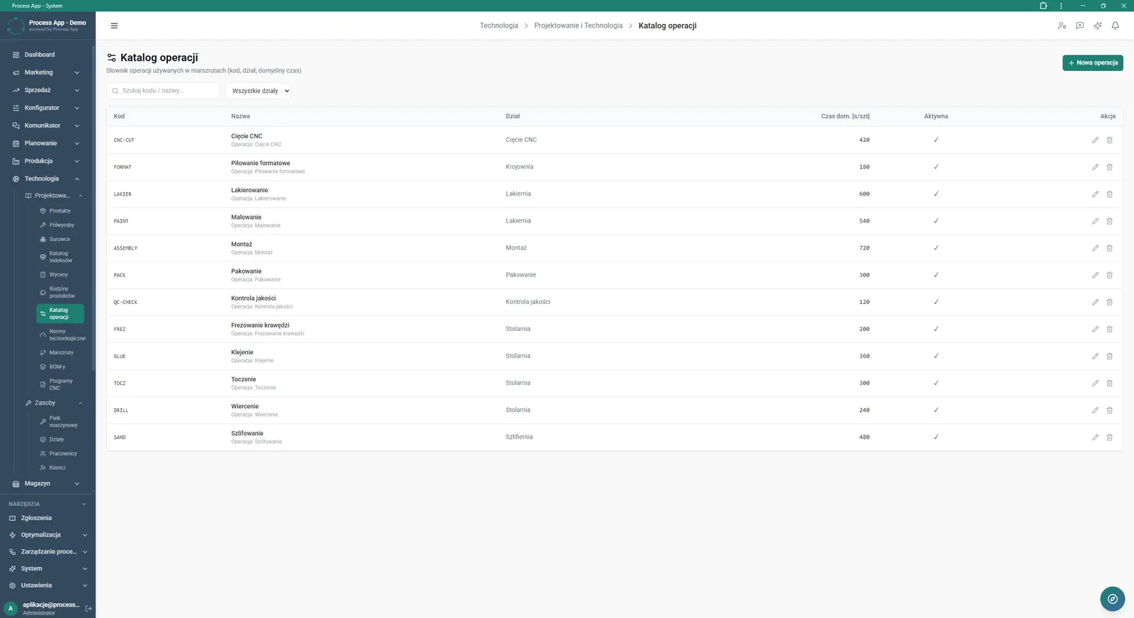The width and height of the screenshot is (1134, 618).
Task: Expand the Produkcja sidebar section
Action: (46, 161)
